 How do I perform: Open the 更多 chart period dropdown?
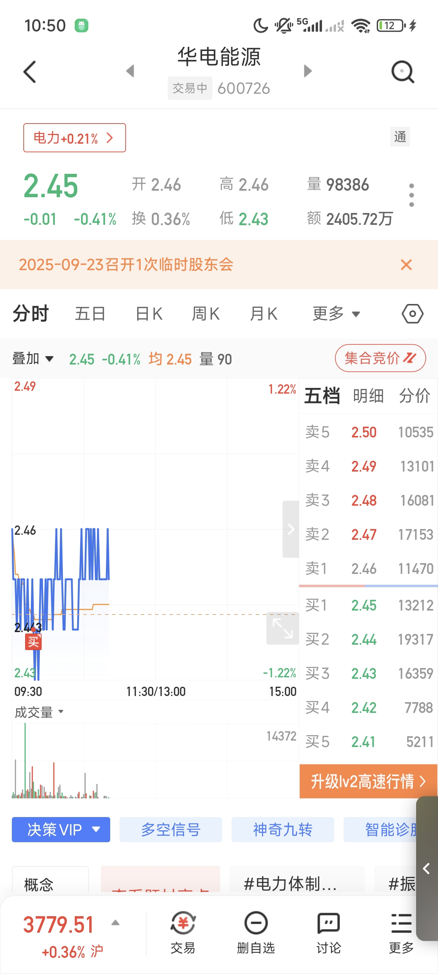[336, 314]
